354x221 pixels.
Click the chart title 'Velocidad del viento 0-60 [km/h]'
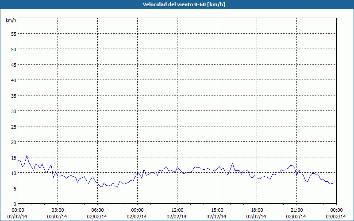pyautogui.click(x=184, y=4)
